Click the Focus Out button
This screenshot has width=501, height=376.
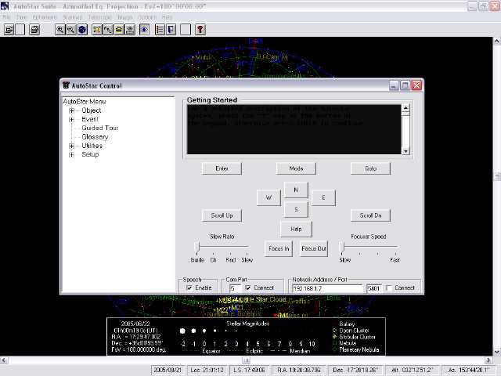pos(314,248)
